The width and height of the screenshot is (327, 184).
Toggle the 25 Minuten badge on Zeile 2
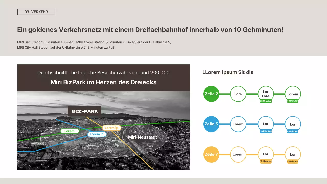tap(266, 101)
